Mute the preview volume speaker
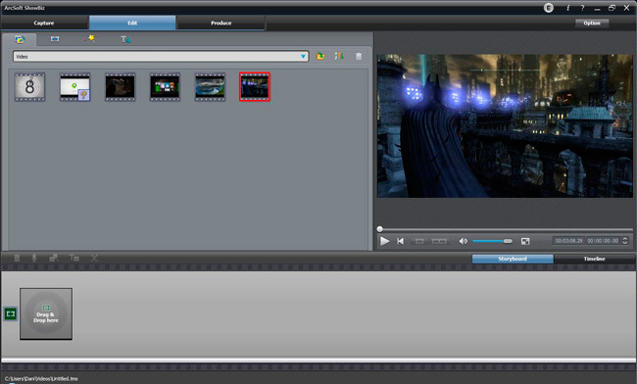 [x=464, y=241]
